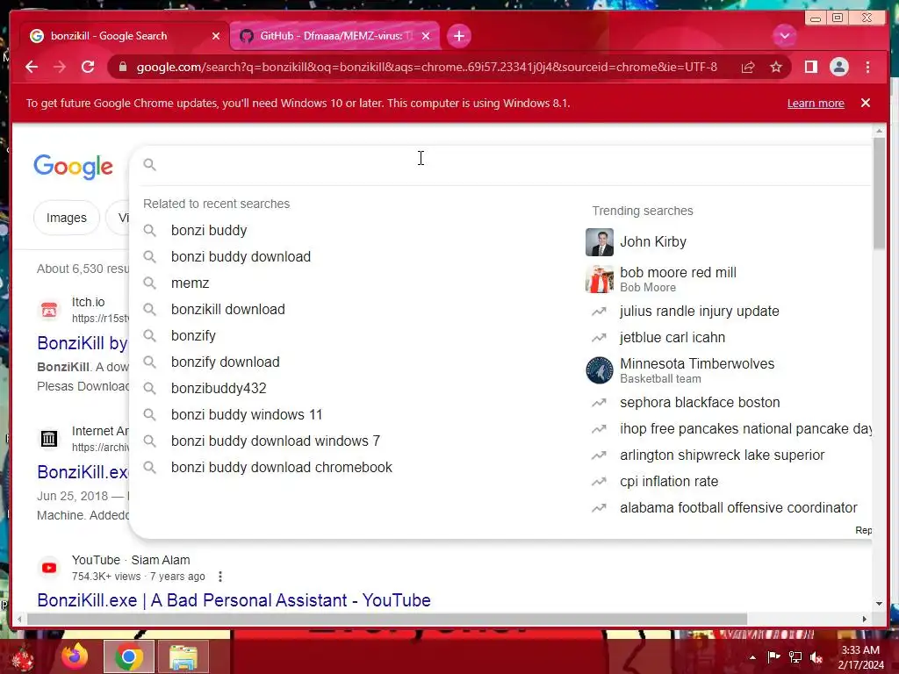
Task: Click the address bar URL
Action: coord(427,67)
